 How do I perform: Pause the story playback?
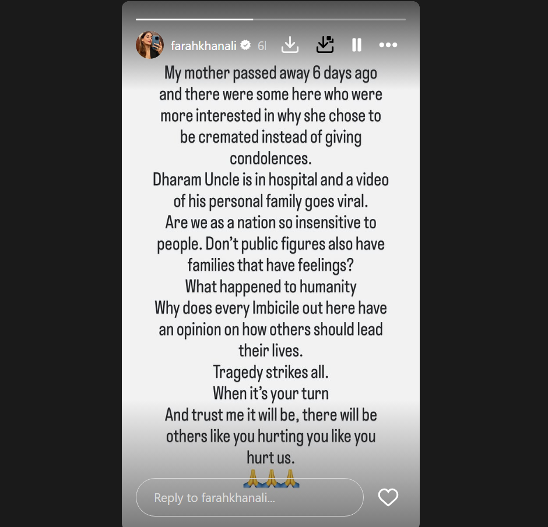(x=356, y=45)
